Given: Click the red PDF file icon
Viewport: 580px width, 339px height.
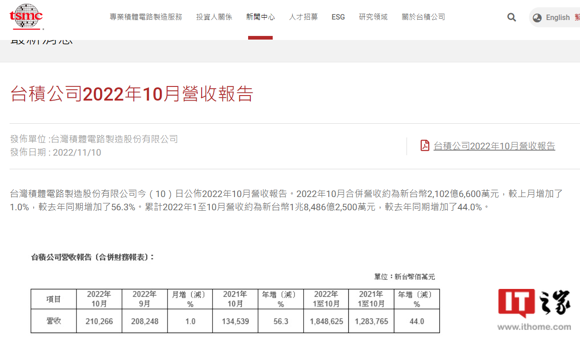Looking at the screenshot, I should click(425, 146).
